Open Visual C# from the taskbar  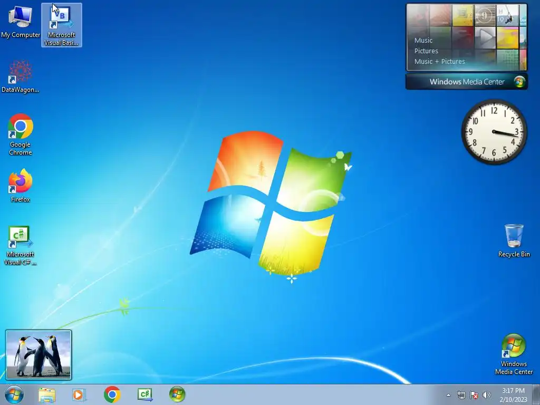(x=144, y=394)
